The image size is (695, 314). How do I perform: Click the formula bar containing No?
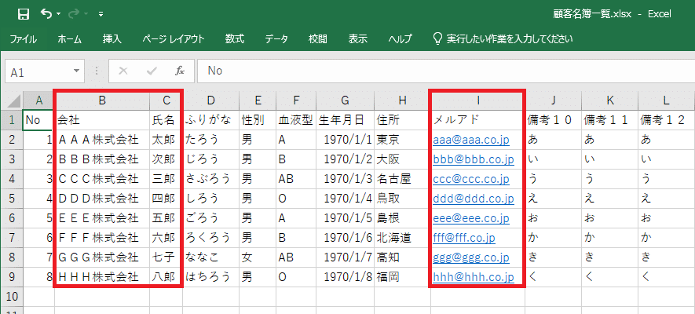(x=446, y=71)
